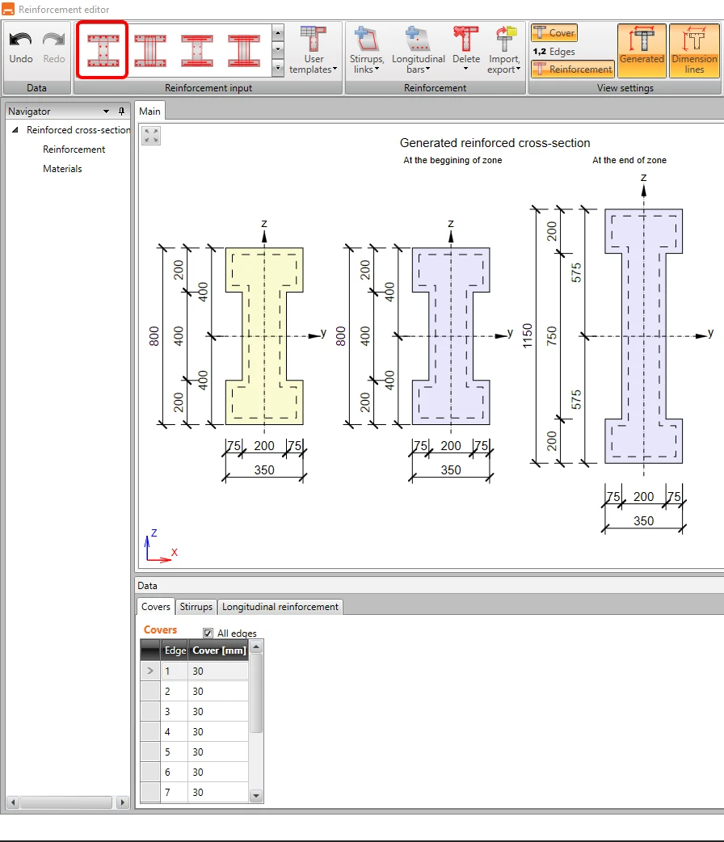The height and width of the screenshot is (842, 724).
Task: Switch to the Stirrups tab
Action: 196,606
